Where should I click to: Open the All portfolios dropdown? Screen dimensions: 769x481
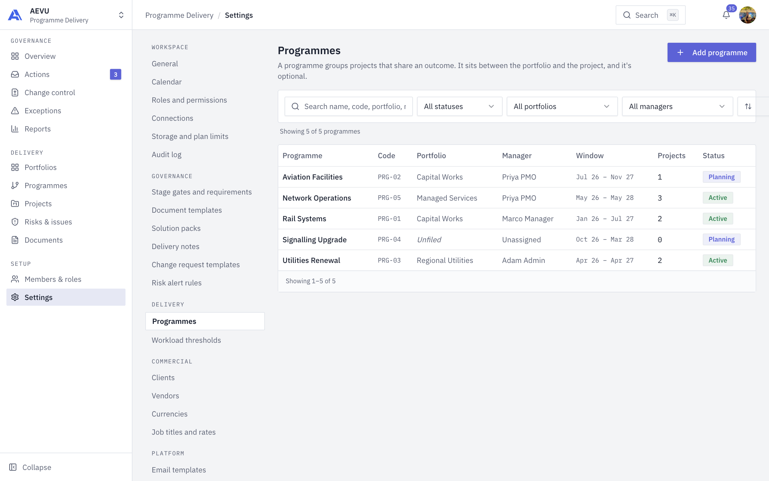tap(562, 106)
